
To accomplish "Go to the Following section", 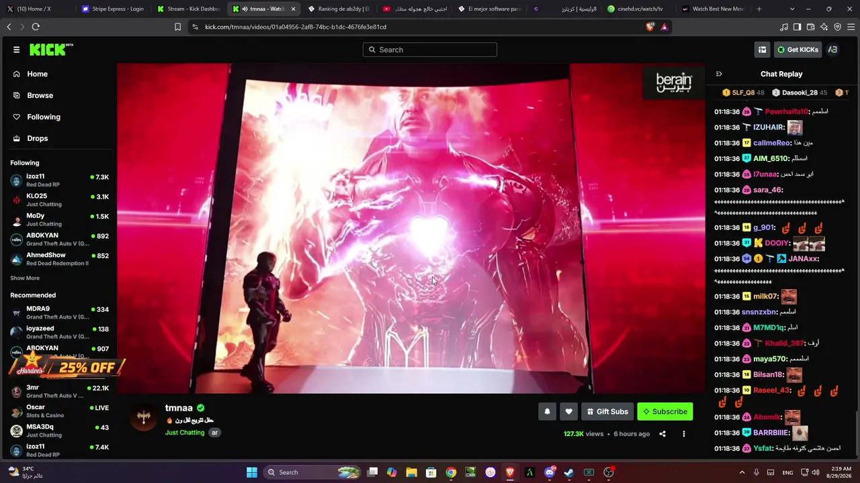I will 44,117.
